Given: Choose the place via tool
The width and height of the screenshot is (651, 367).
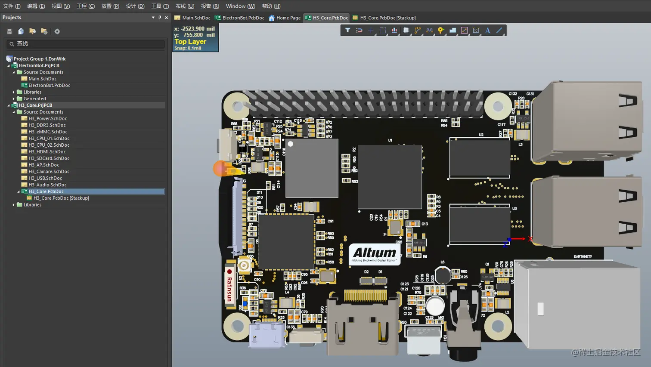Looking at the screenshot, I should coord(441,31).
